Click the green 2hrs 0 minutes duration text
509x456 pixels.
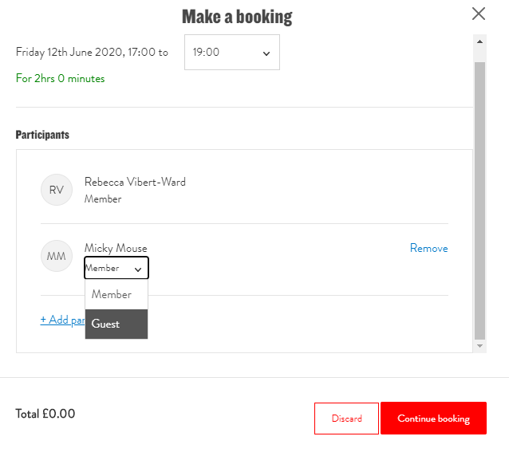pos(60,78)
